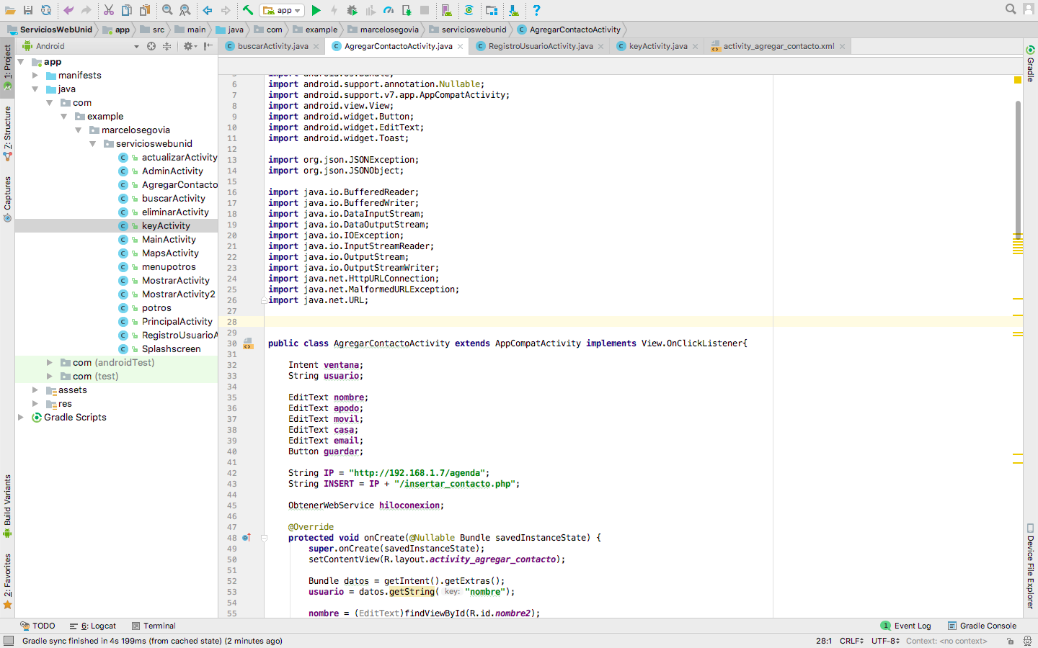
Task: Click the override gutter marker on line 48
Action: pos(247,538)
